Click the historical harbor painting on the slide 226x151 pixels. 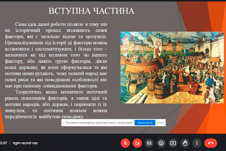[172, 67]
